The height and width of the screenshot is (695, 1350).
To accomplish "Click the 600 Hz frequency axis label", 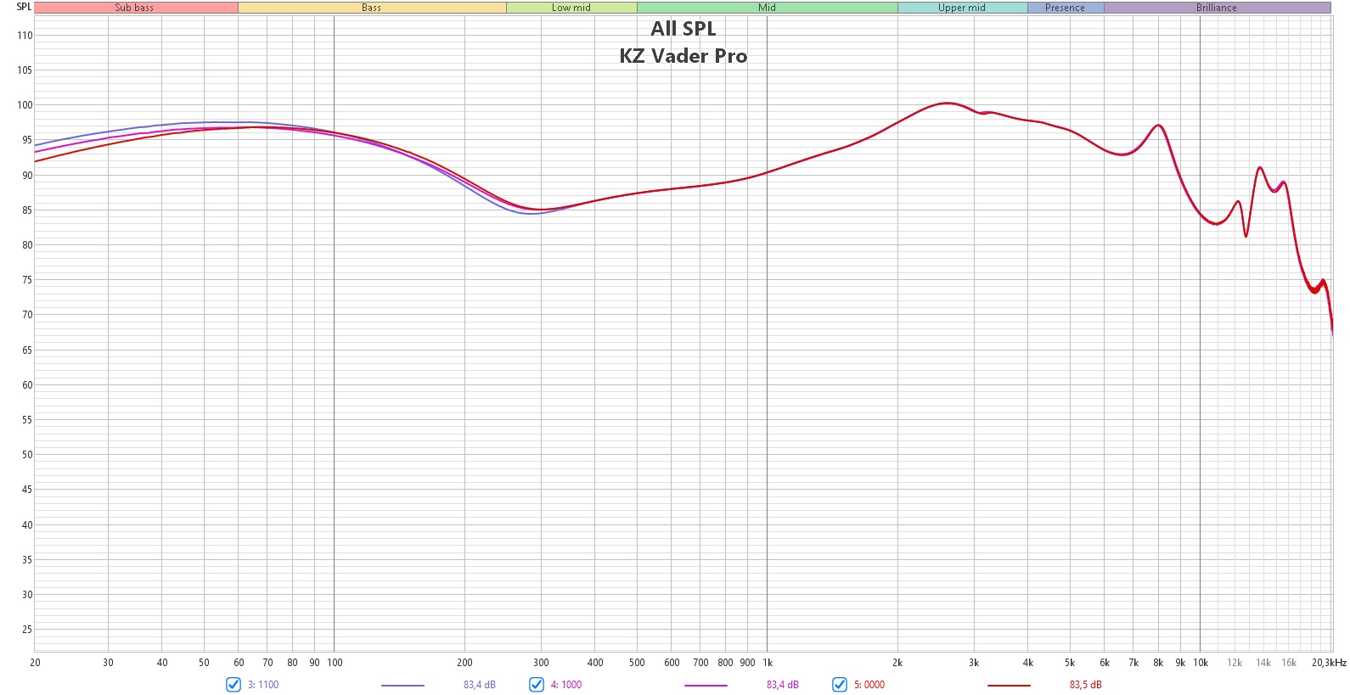I will [x=672, y=663].
